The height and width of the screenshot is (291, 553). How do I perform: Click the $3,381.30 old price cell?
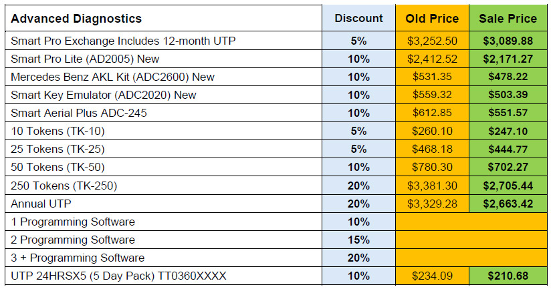(431, 185)
